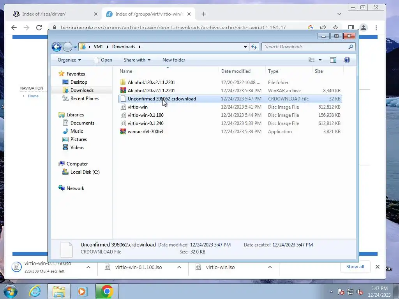Screen dimensions: 399x299
Task: Click Computer in navigation pane
Action: point(77,164)
